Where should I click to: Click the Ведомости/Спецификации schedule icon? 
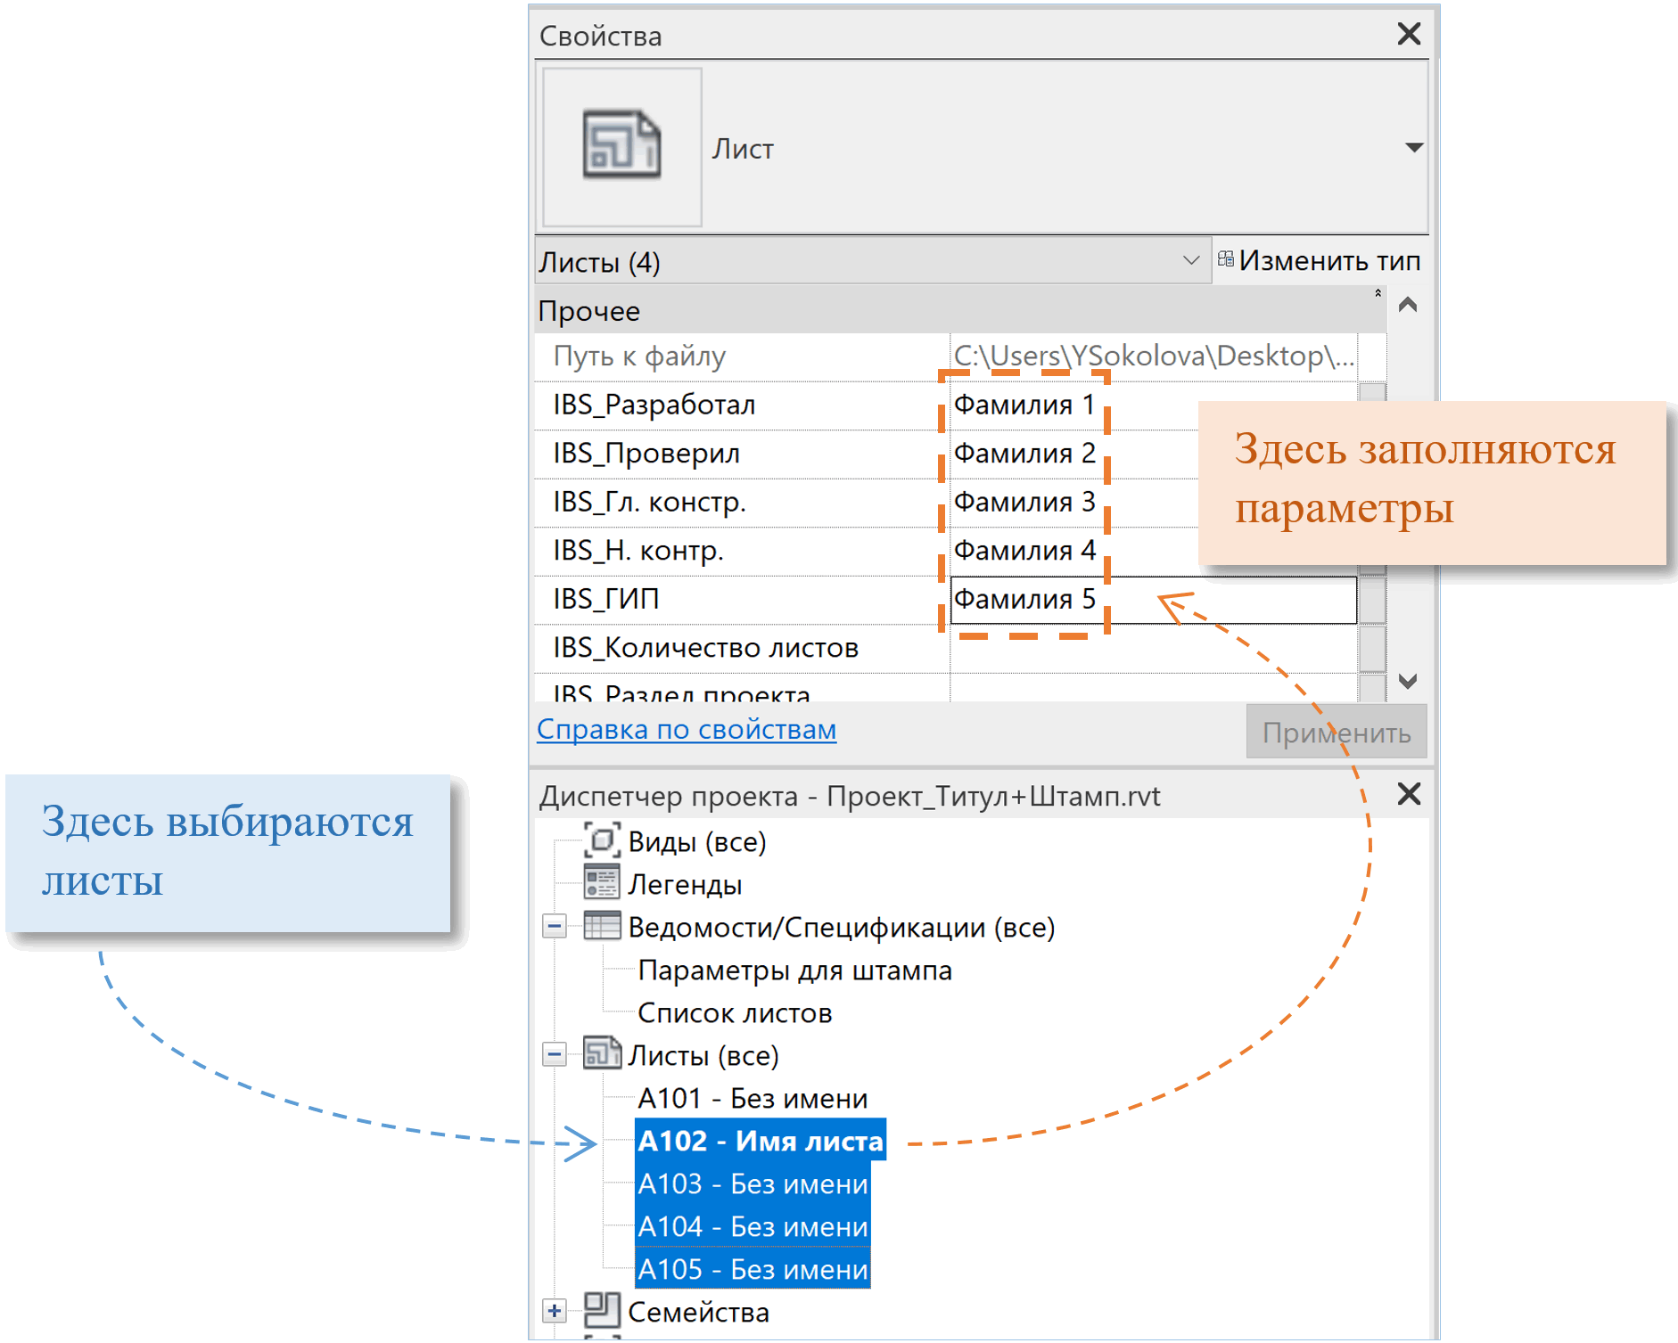click(x=602, y=926)
